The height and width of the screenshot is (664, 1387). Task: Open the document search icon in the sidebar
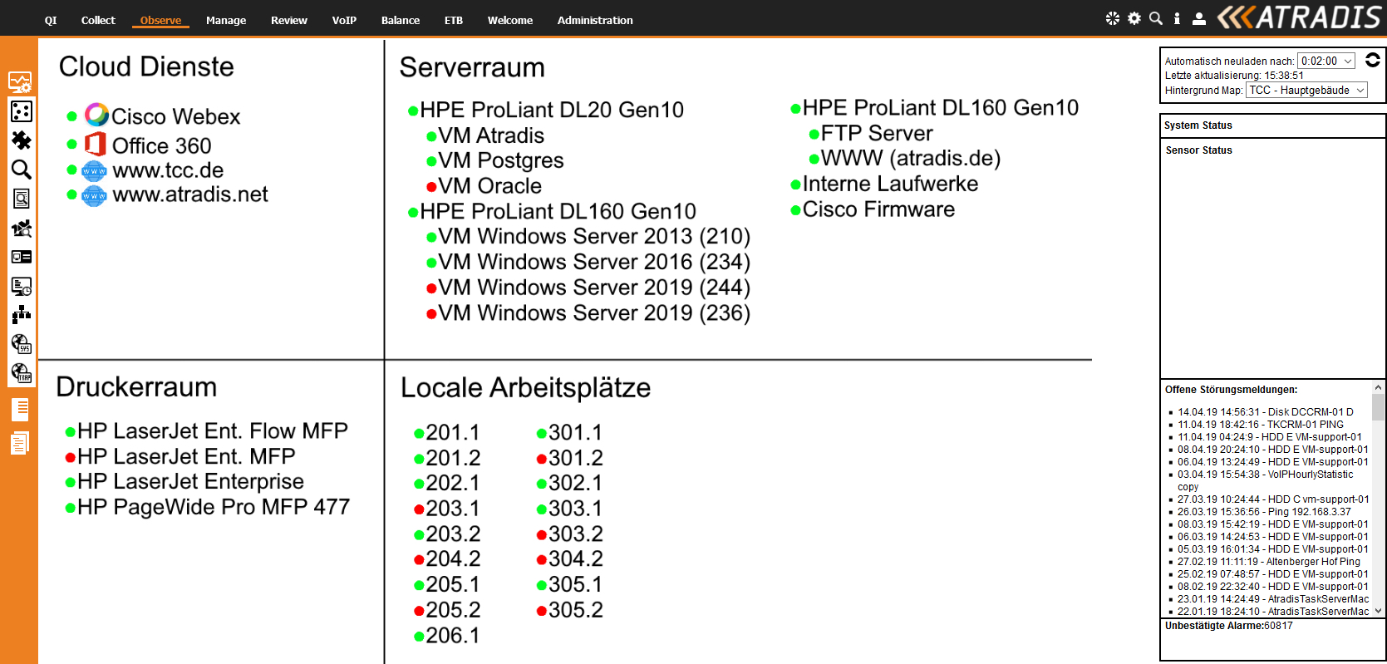[x=21, y=199]
